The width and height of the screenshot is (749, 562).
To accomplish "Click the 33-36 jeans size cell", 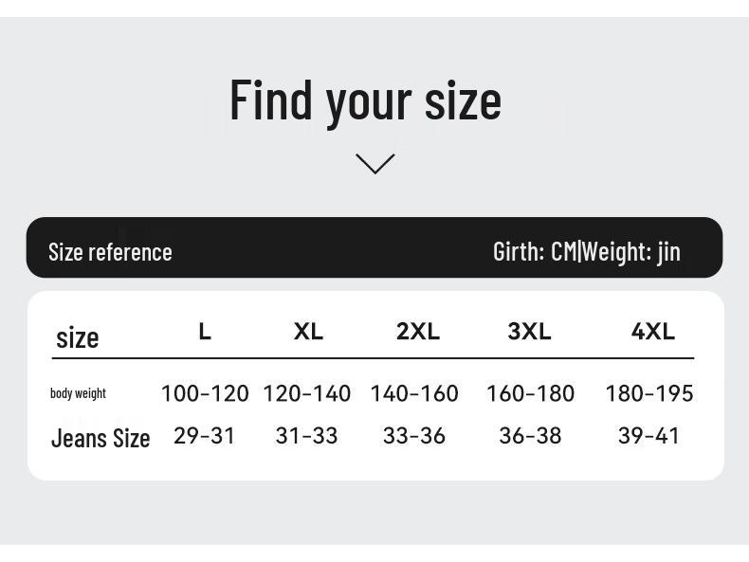I will 414,436.
